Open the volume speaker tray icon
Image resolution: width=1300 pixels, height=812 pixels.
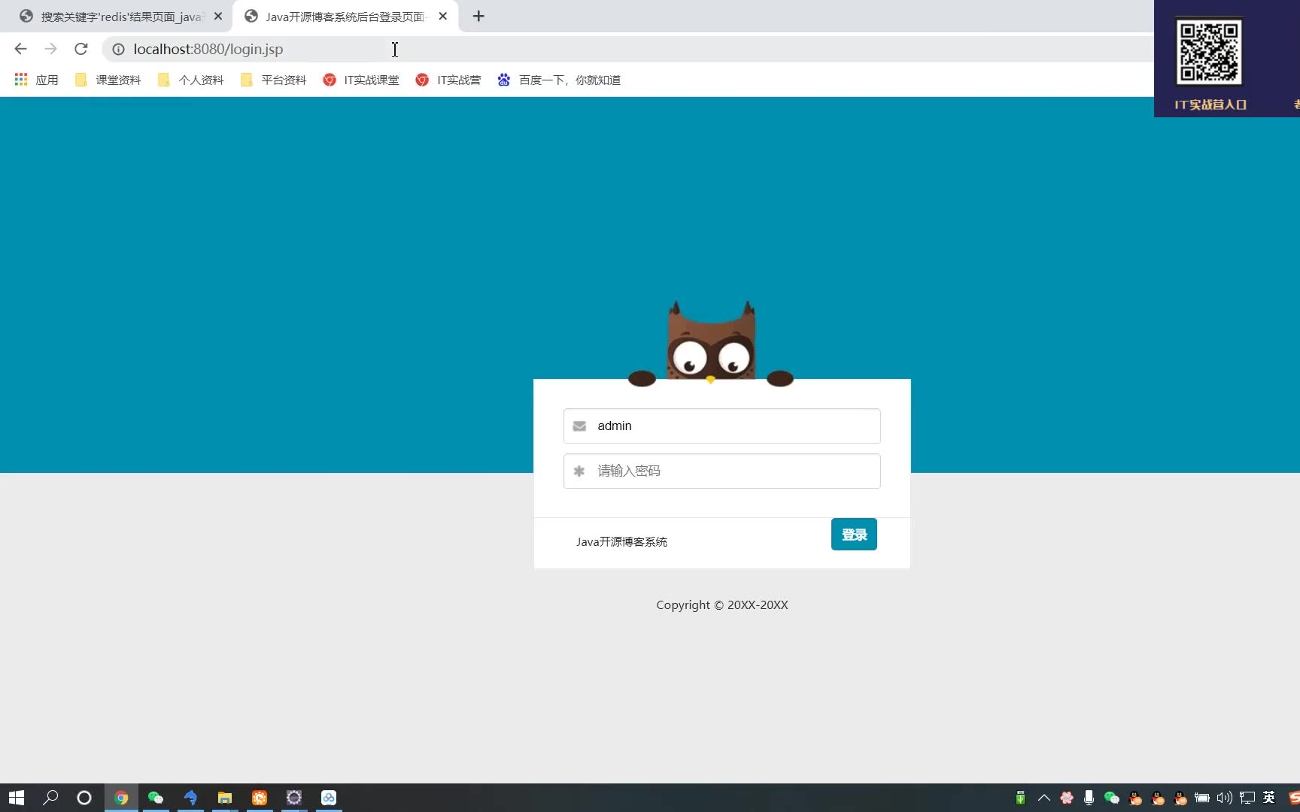point(1225,798)
